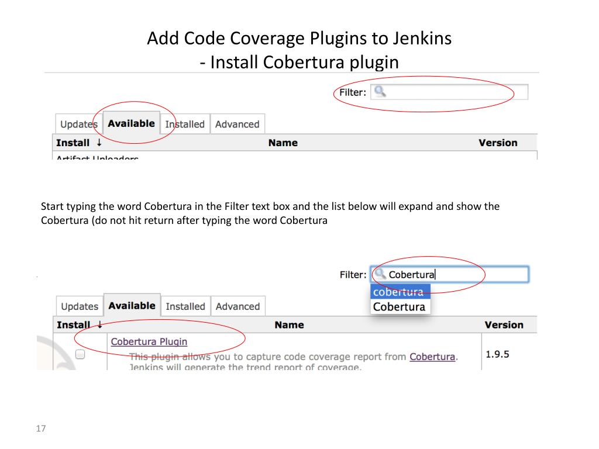Choose capitalized Cobertura autocomplete suggestion
This screenshot has width=599, height=449.
coord(400,306)
